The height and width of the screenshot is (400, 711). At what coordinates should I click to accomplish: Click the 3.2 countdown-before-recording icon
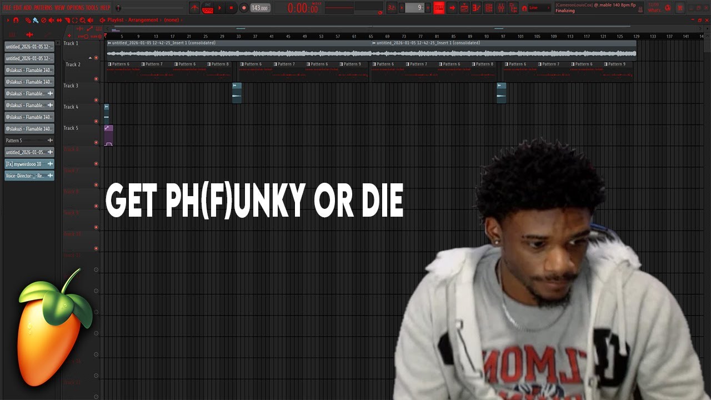(x=392, y=8)
